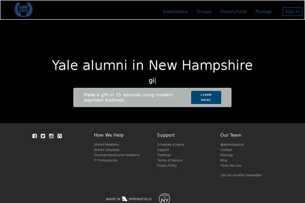Click the Made in Springfield badge
Viewport: 305px width, 203px height.
pyautogui.click(x=129, y=199)
